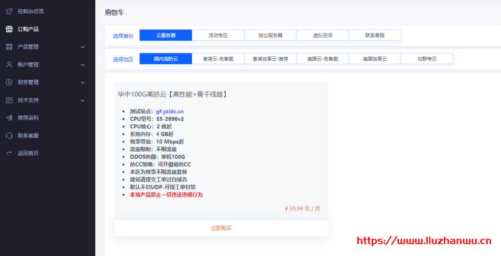Click the return arrow icon for 返回首页
Image resolution: width=501 pixels, height=256 pixels.
pyautogui.click(x=9, y=153)
